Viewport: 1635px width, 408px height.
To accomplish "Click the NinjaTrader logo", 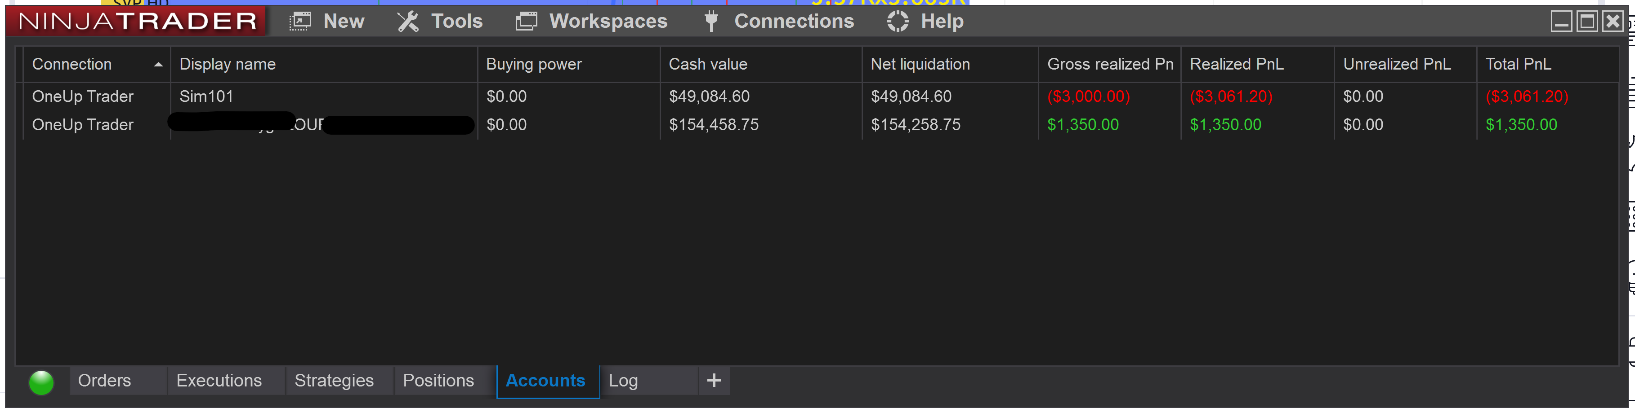I will [137, 21].
